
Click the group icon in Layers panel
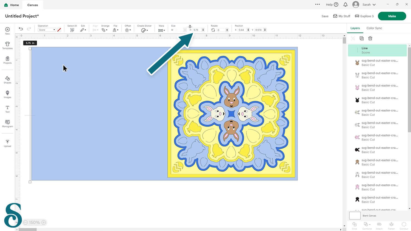coord(353,38)
